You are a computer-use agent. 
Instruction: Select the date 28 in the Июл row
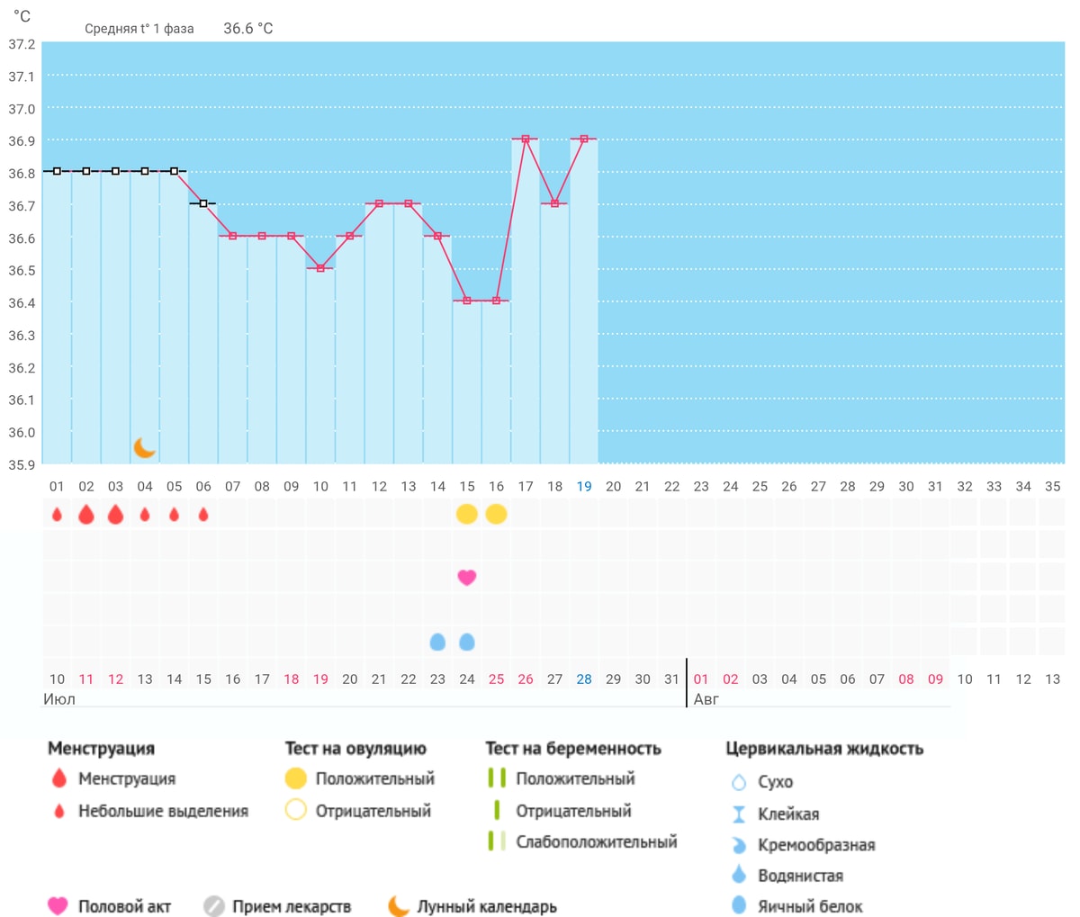584,679
